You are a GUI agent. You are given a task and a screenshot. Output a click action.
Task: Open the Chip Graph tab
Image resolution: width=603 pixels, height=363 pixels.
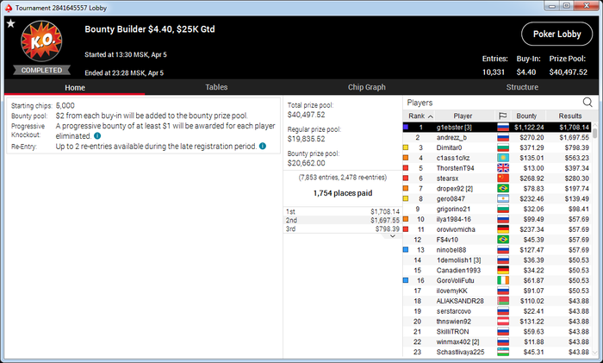366,87
